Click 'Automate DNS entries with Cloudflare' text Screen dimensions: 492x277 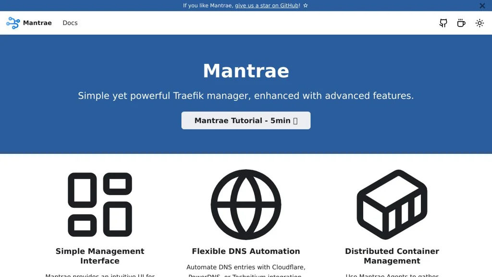pos(246,267)
